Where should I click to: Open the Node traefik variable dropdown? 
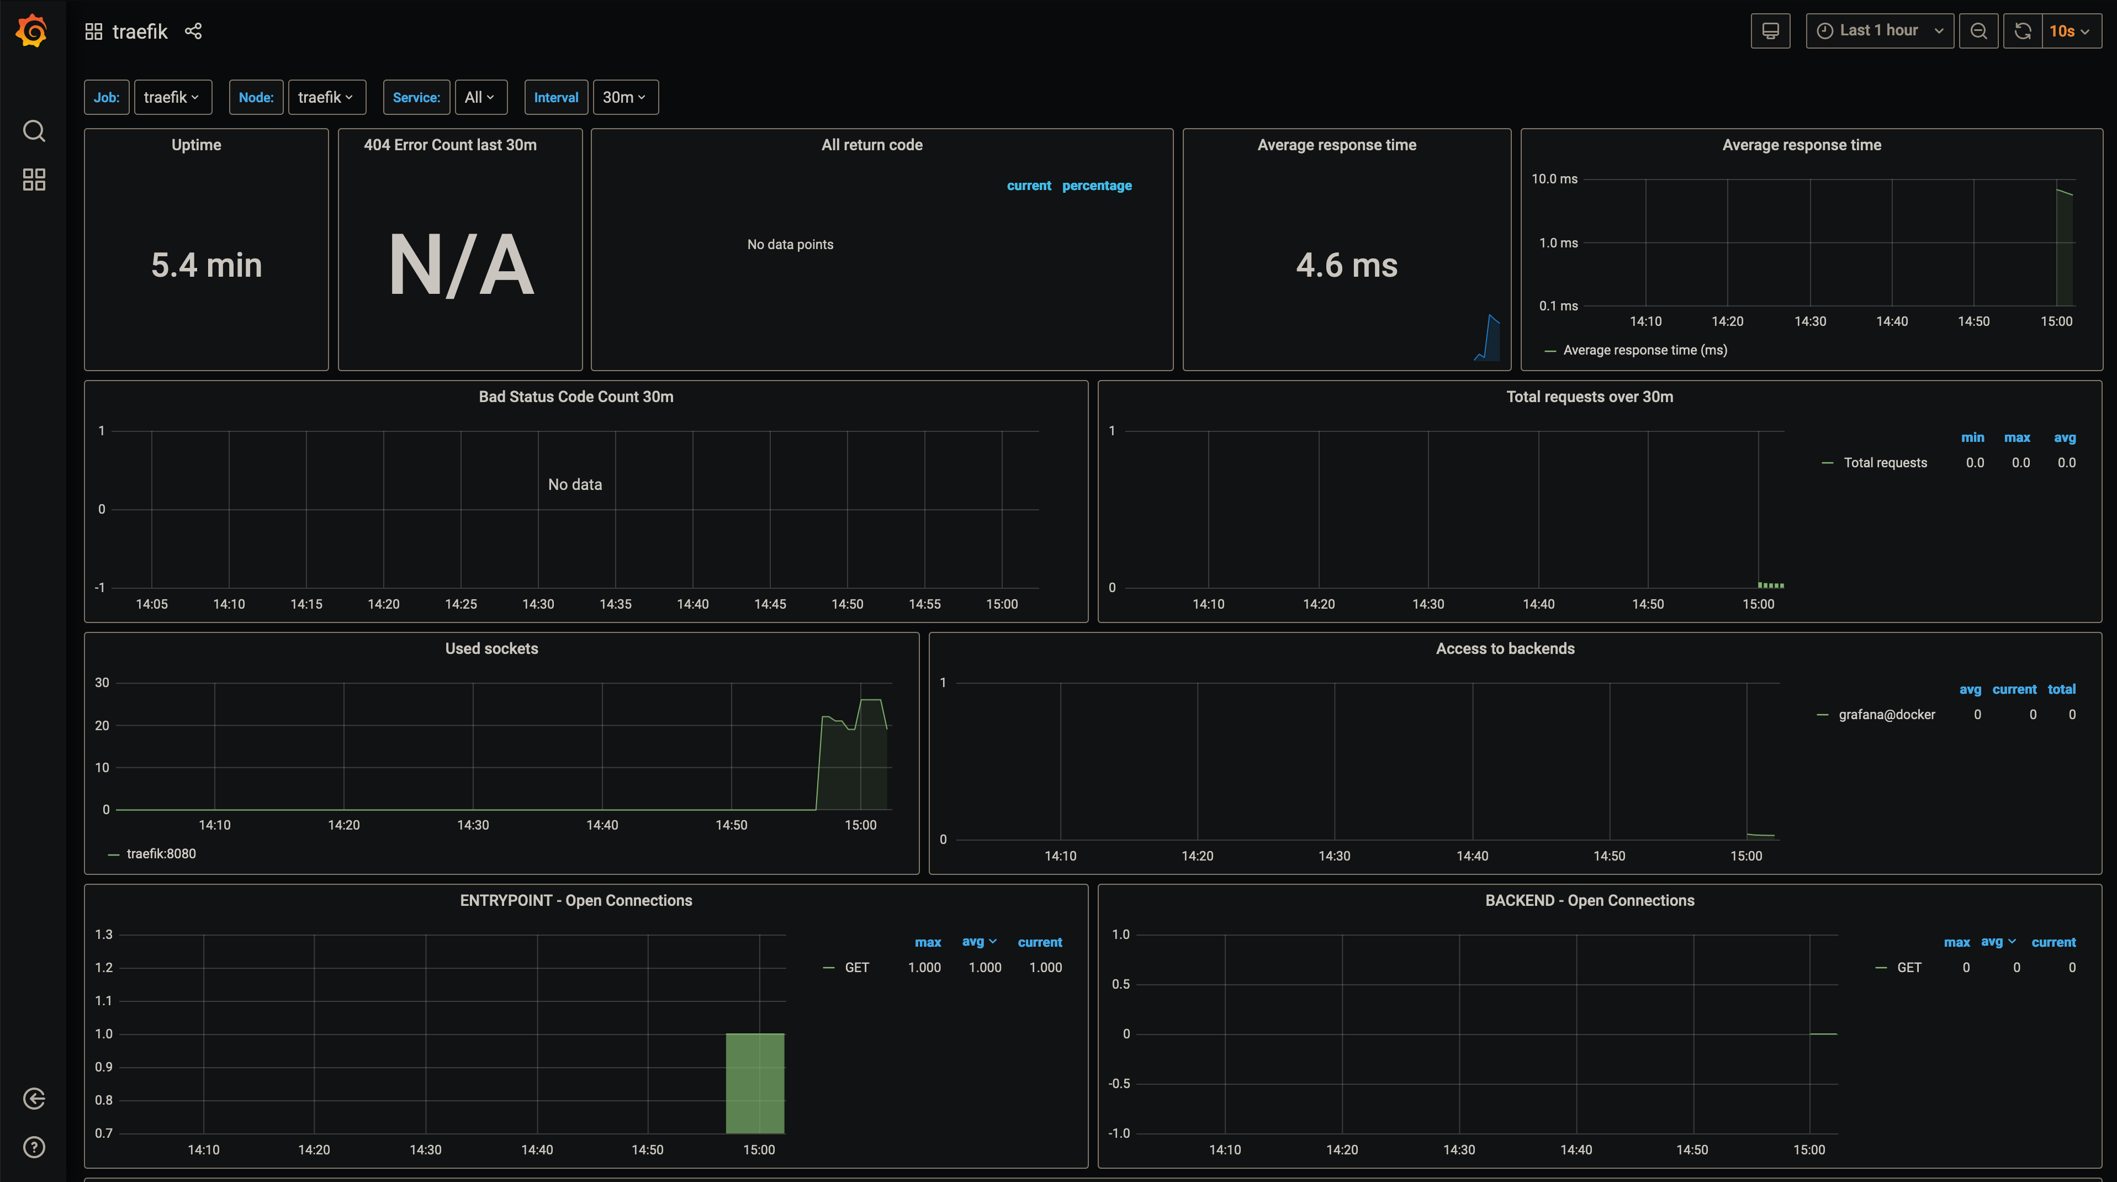[326, 97]
